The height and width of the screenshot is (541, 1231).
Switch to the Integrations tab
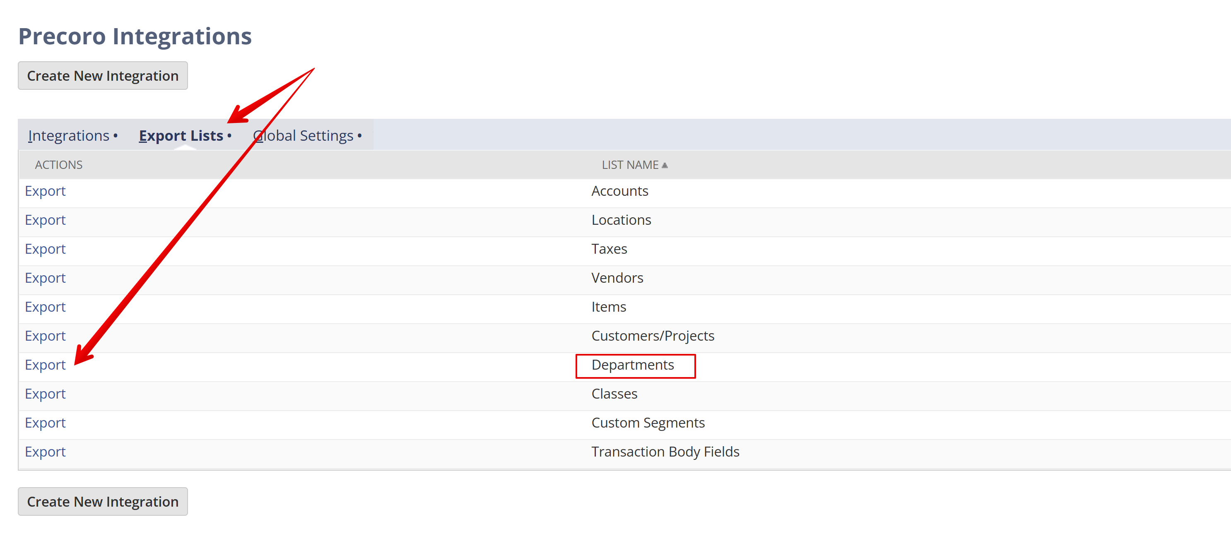pyautogui.click(x=72, y=136)
